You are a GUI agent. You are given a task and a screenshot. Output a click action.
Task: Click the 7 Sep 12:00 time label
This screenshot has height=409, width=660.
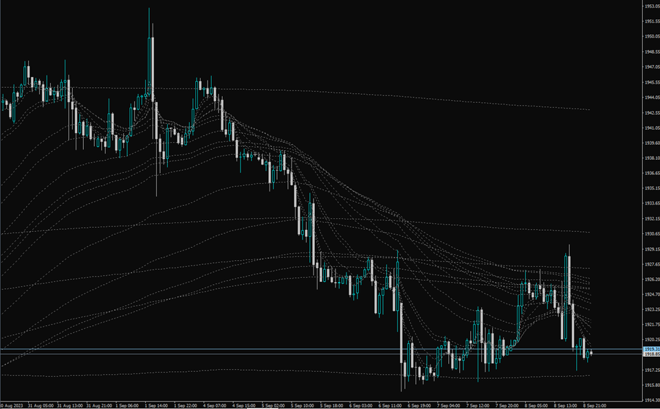tap(478, 406)
